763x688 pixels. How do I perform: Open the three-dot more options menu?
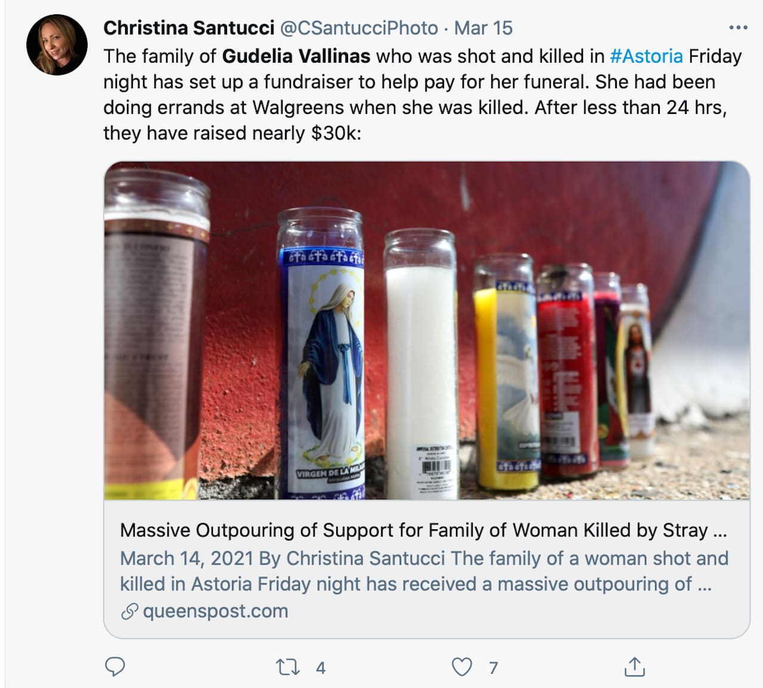pyautogui.click(x=737, y=28)
